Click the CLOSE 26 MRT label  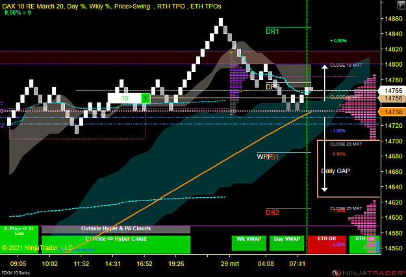pyautogui.click(x=346, y=97)
